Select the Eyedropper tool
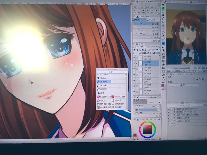207x155 pixels. 163,39
